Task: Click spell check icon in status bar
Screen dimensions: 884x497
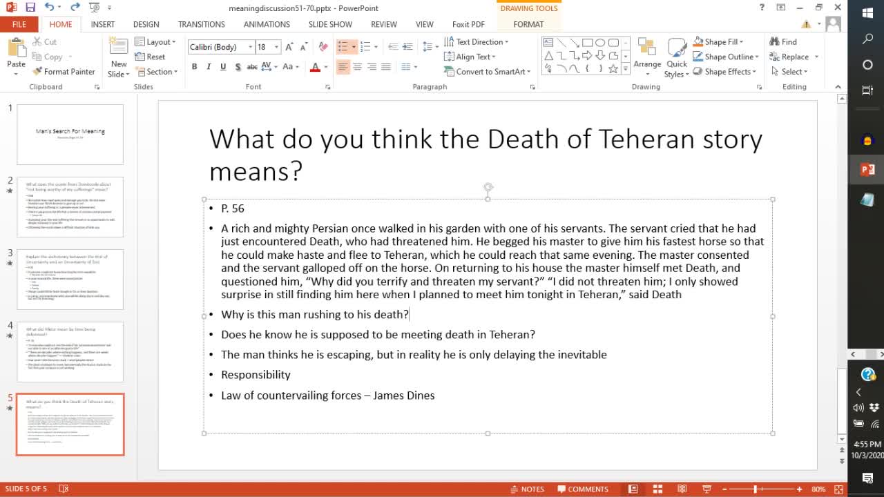Action: coord(64,489)
